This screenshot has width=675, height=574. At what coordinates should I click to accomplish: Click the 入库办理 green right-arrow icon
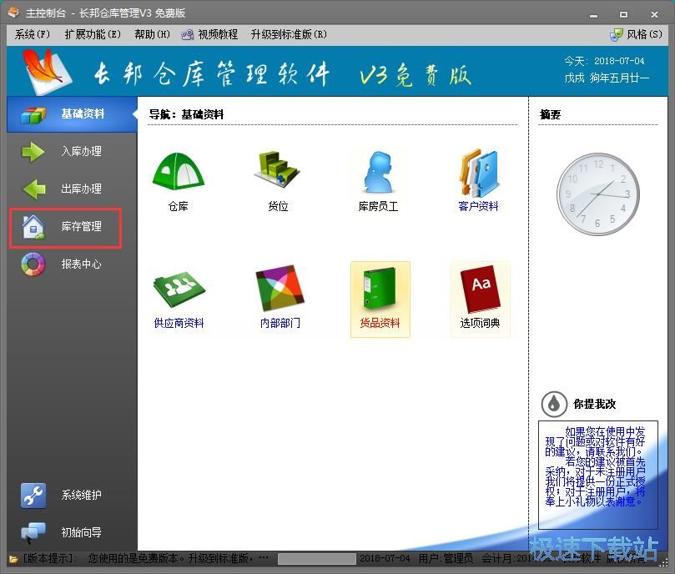point(33,152)
